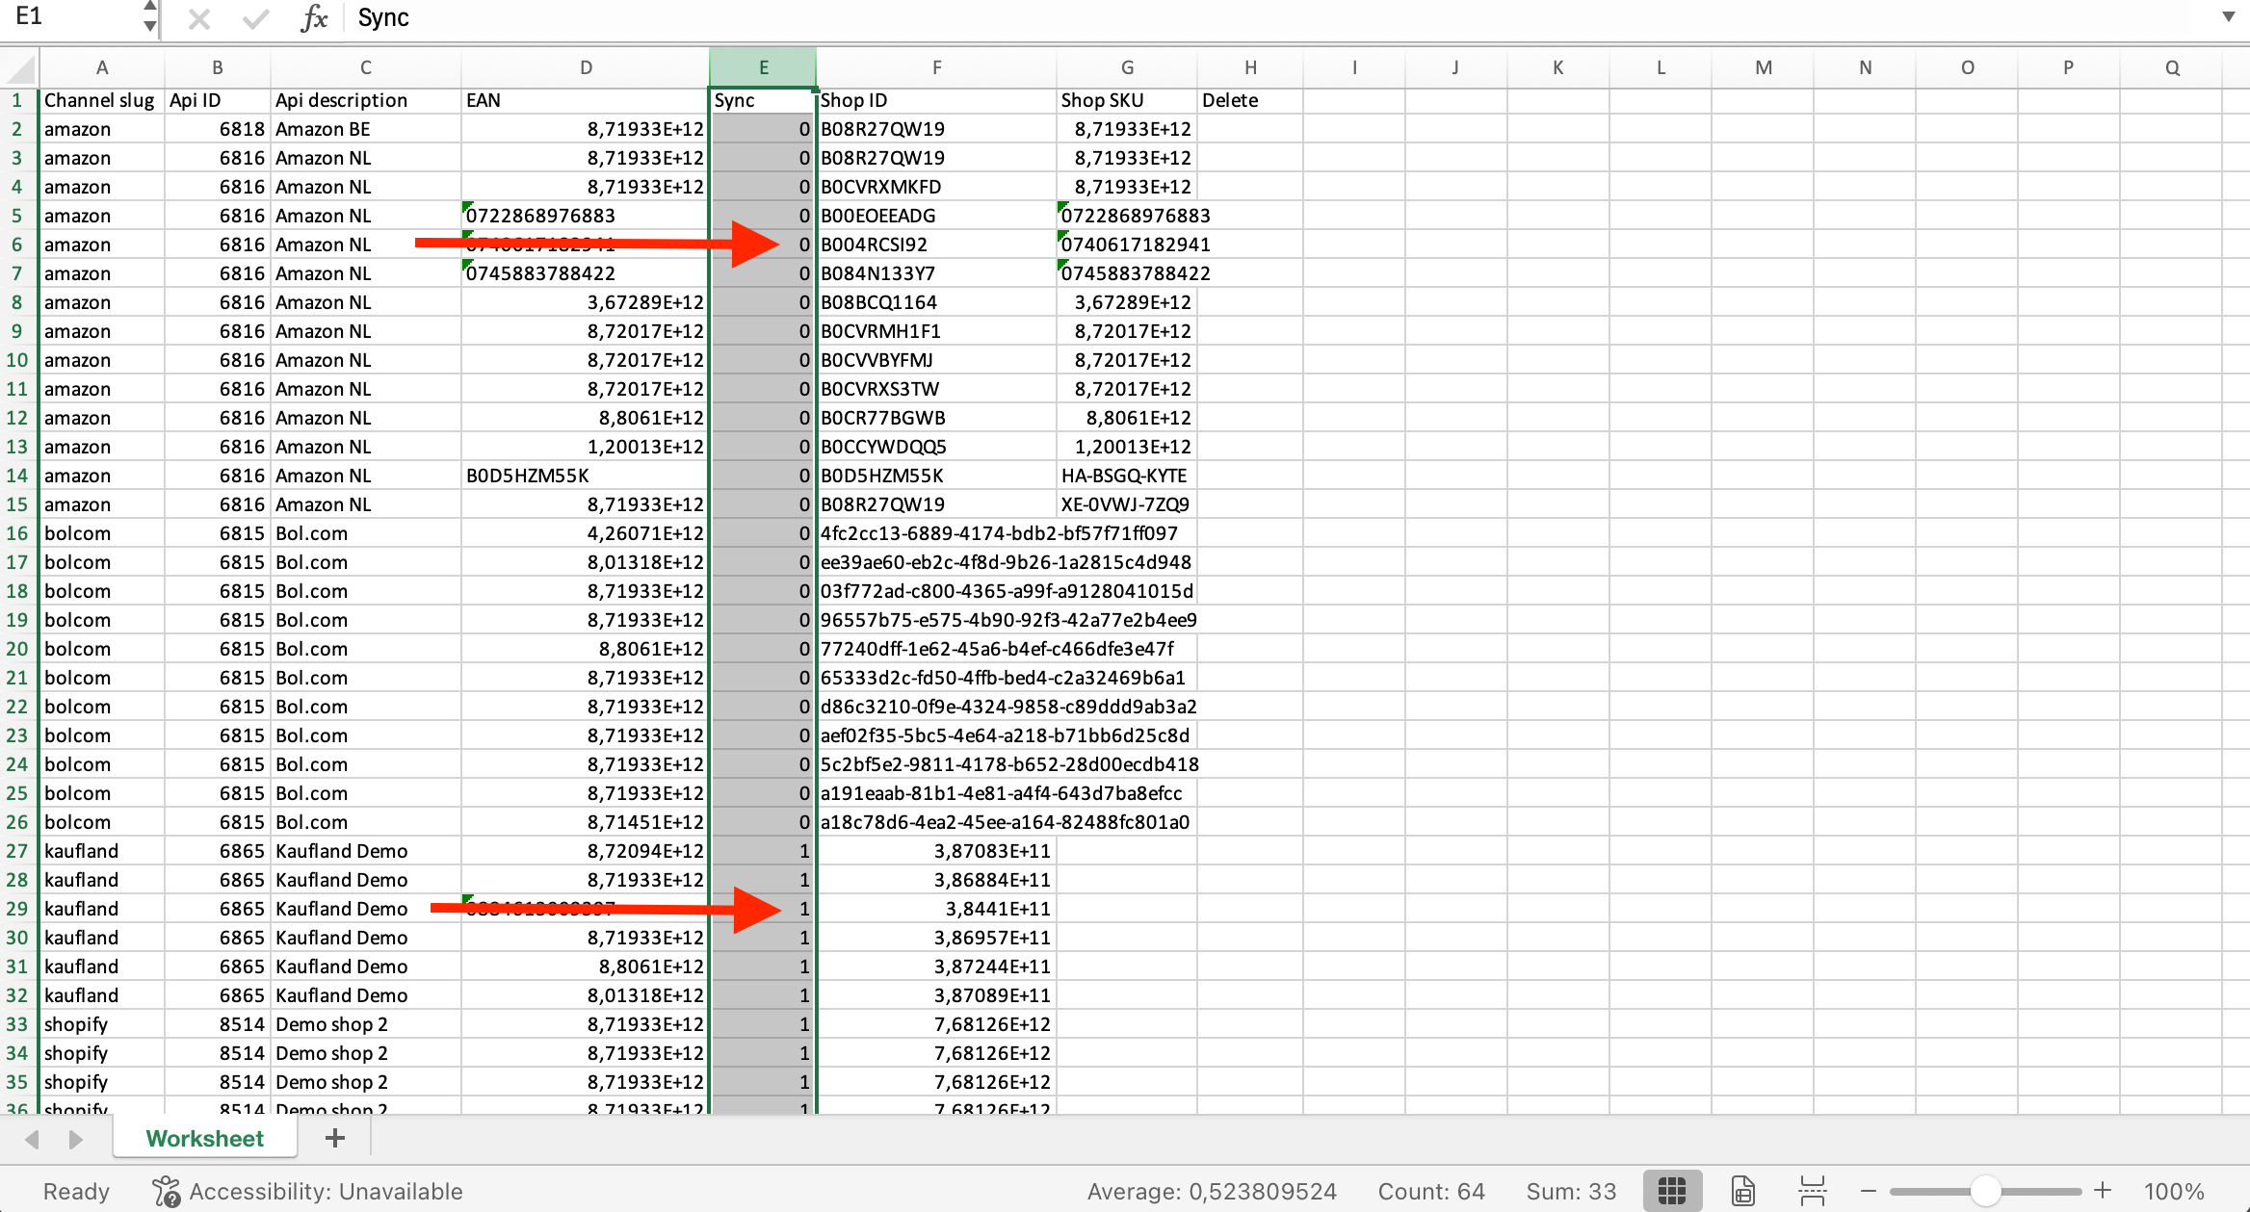Zoom out with the minus button
Image resolution: width=2250 pixels, height=1212 pixels.
(x=1868, y=1191)
